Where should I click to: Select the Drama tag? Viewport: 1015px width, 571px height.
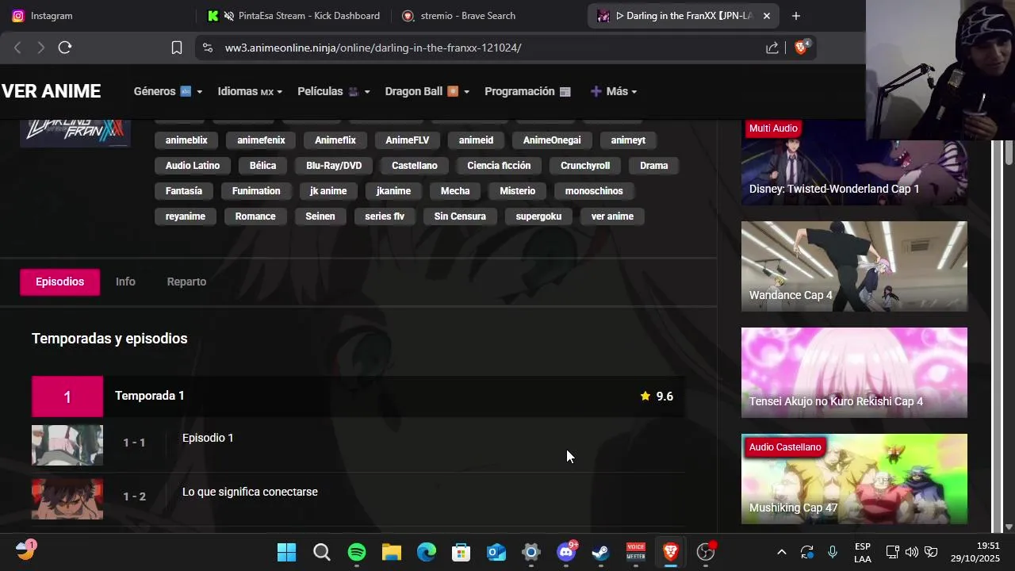tap(654, 166)
